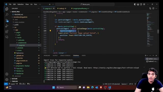The width and height of the screenshot is (163, 92).
Task: Open the View menu
Action: point(27,4)
